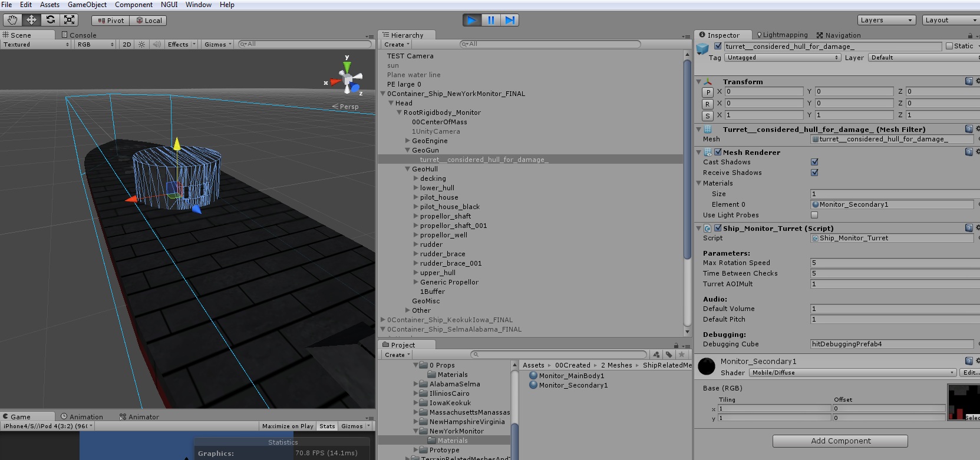Screen dimensions: 980x460
Task: Toggle Stats in Game view
Action: (x=327, y=426)
